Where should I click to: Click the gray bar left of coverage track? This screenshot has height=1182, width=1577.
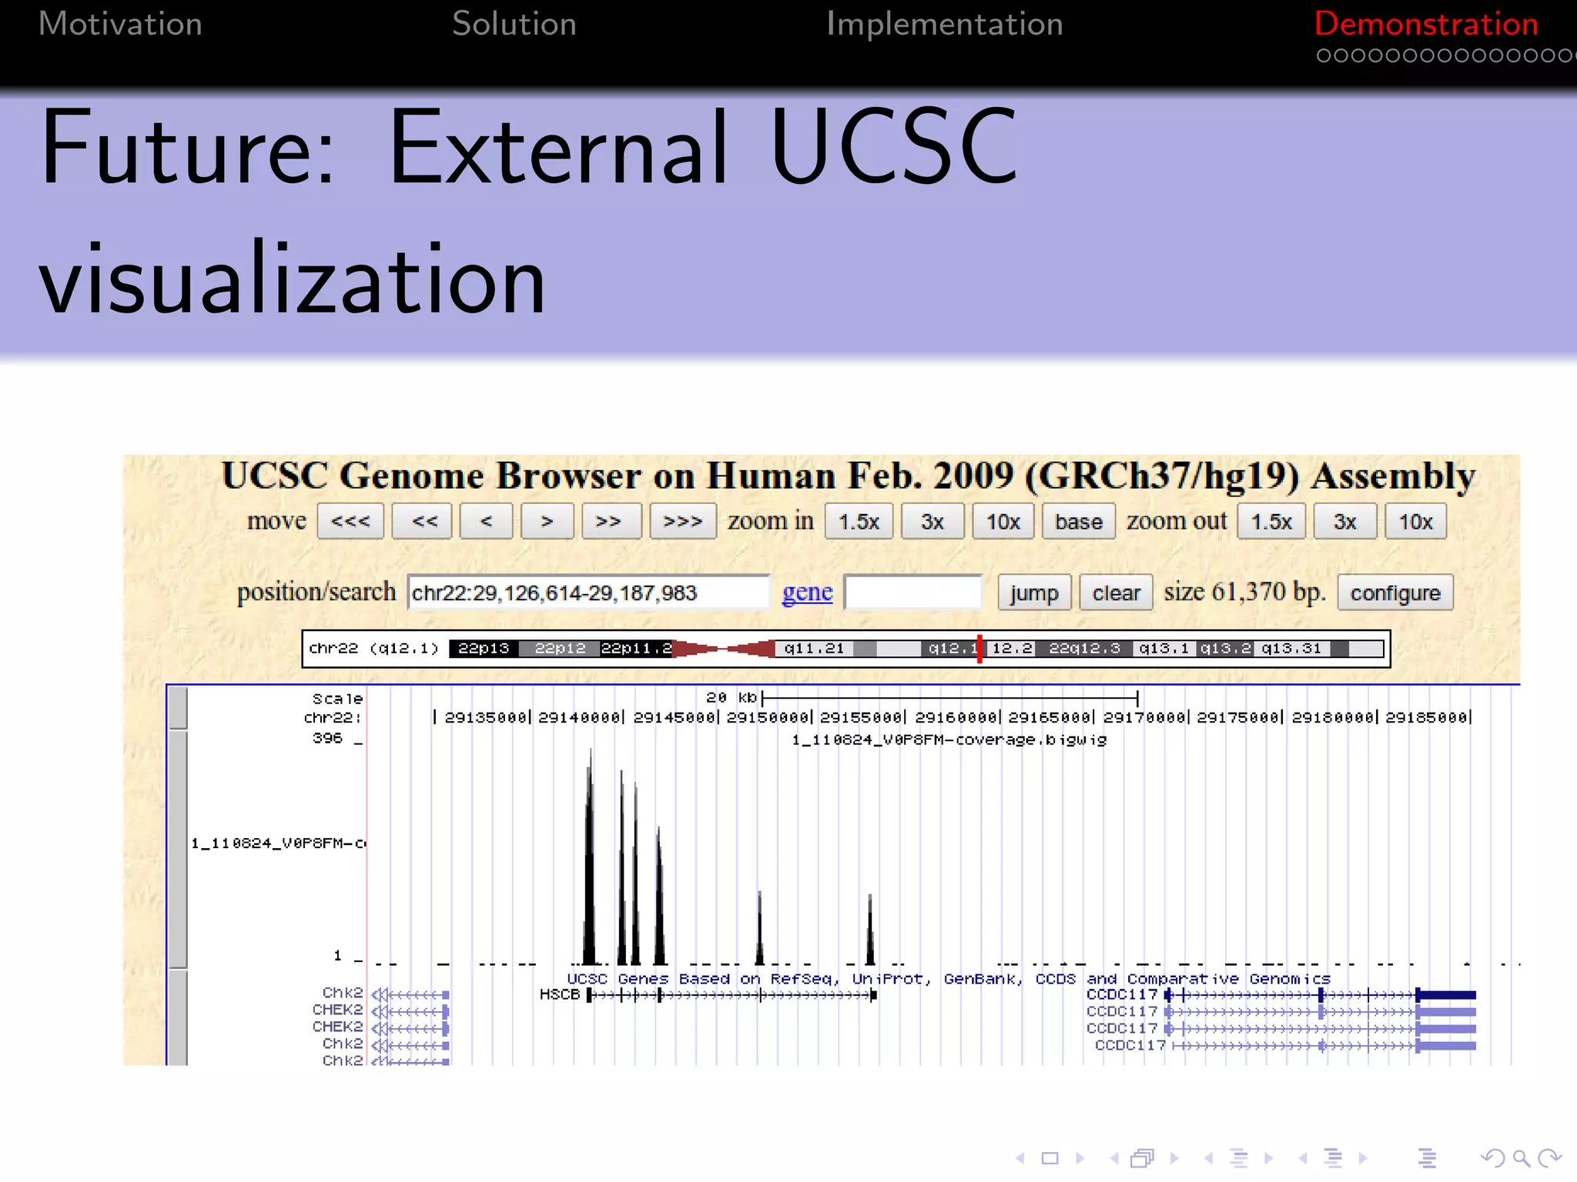point(178,849)
